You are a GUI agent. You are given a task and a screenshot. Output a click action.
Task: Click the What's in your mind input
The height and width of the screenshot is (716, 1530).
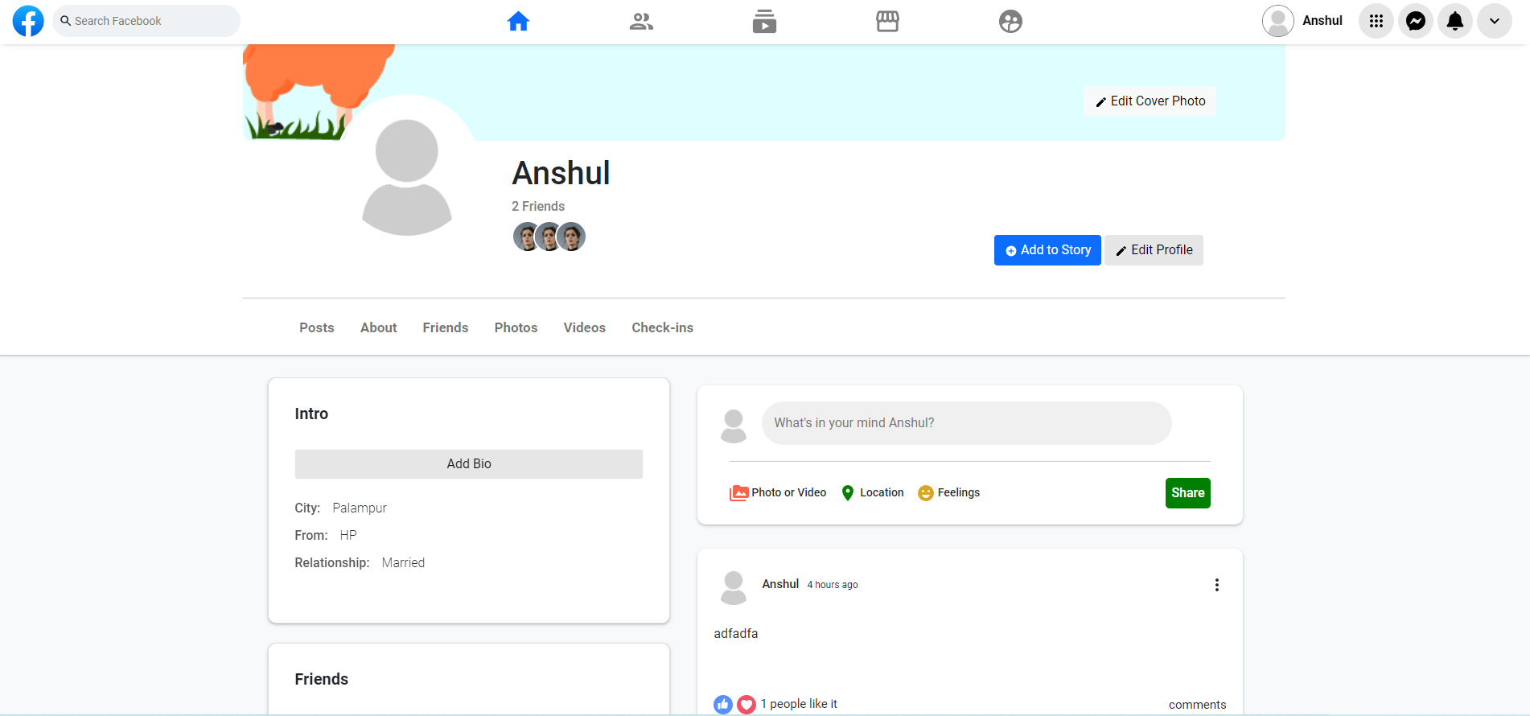tap(967, 423)
